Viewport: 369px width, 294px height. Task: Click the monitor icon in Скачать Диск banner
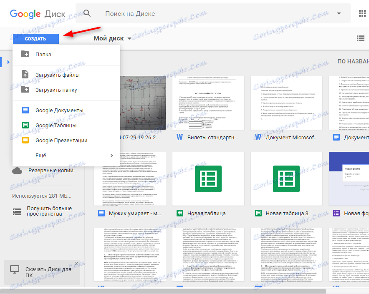point(15,269)
